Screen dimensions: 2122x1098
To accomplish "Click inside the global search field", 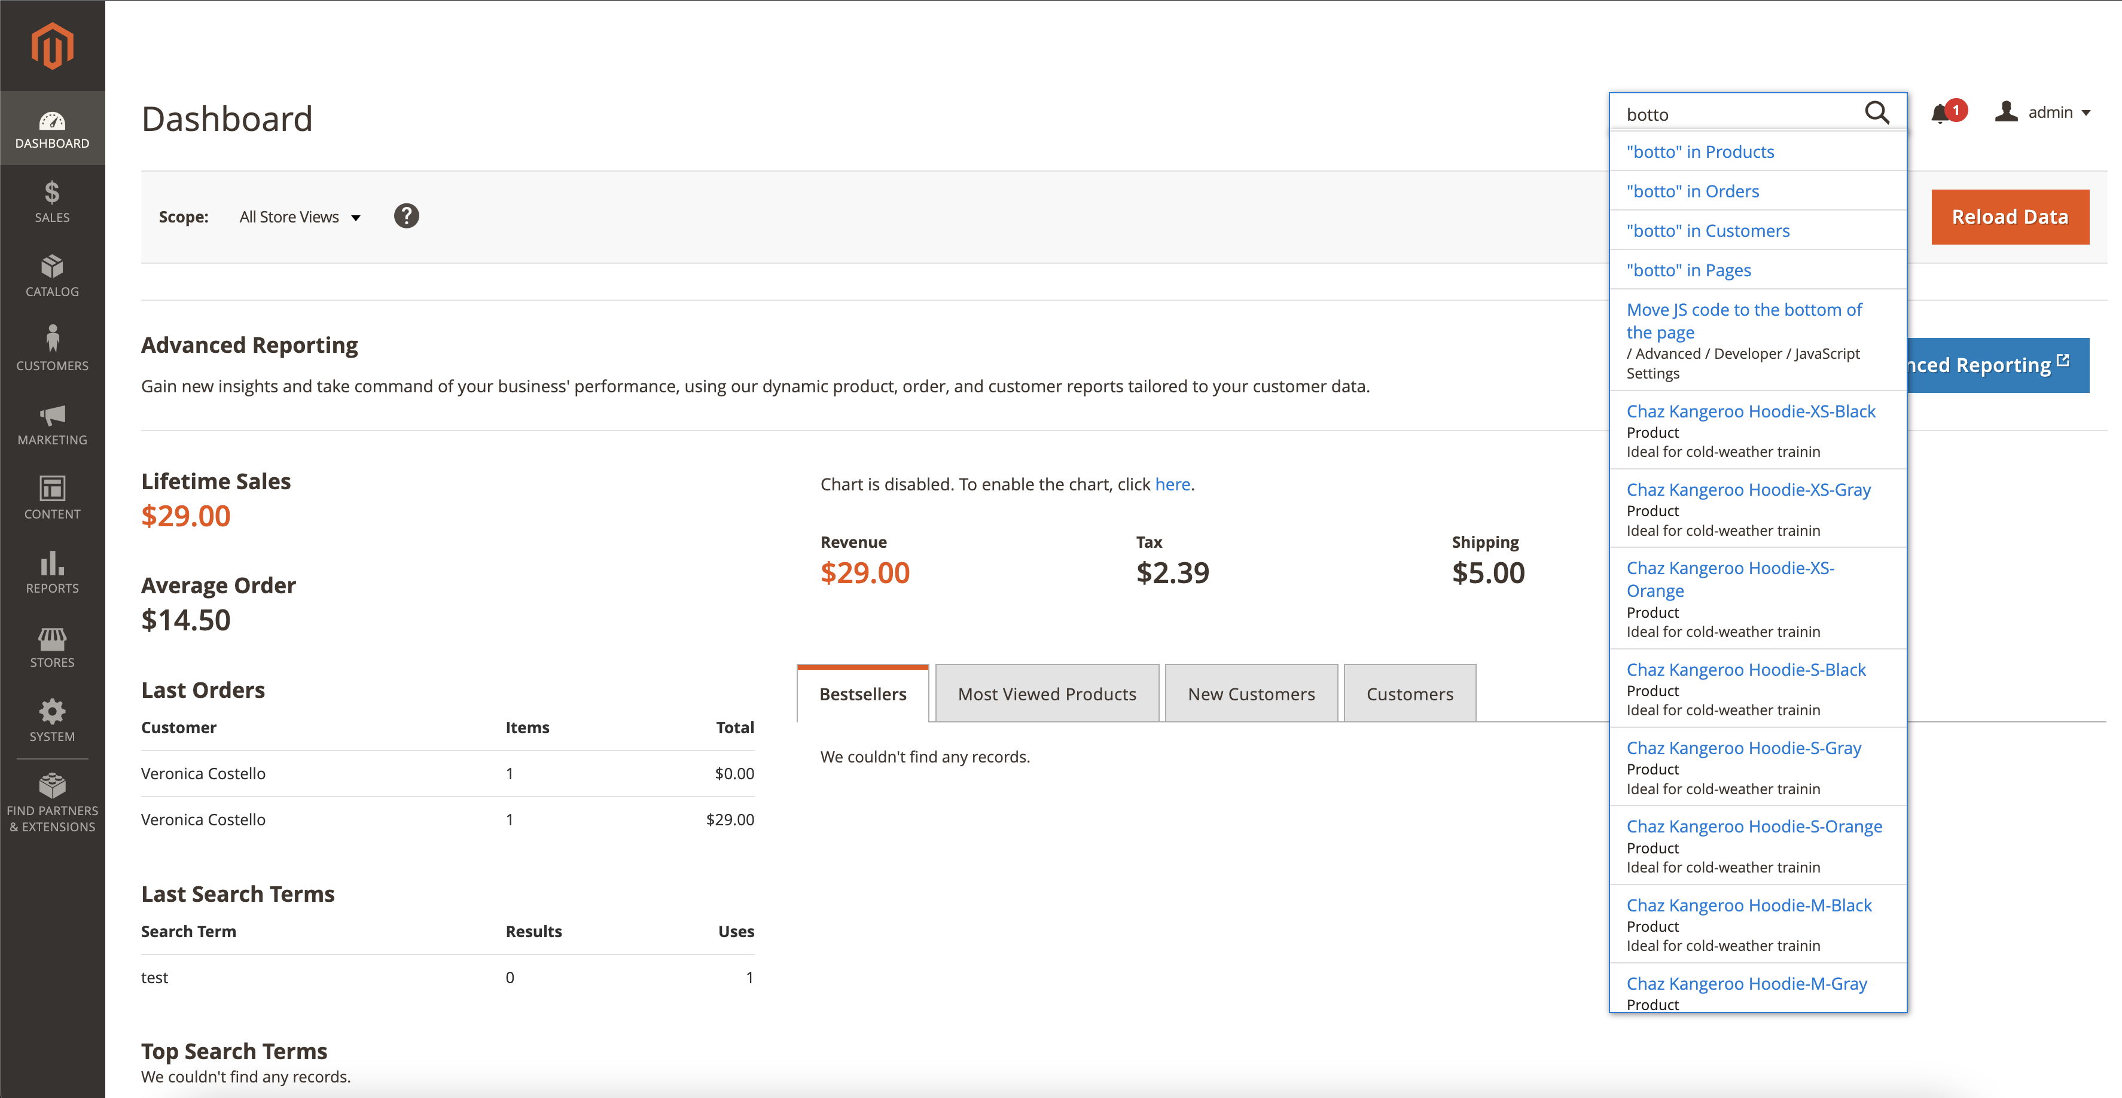I will tap(1730, 113).
